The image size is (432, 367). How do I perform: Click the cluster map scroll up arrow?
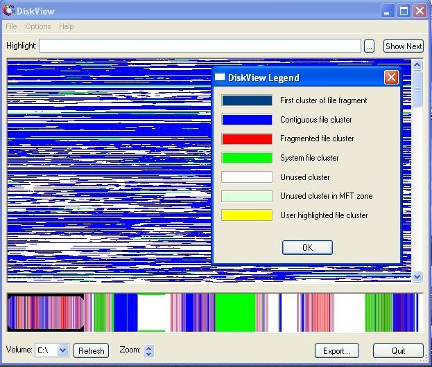417,65
